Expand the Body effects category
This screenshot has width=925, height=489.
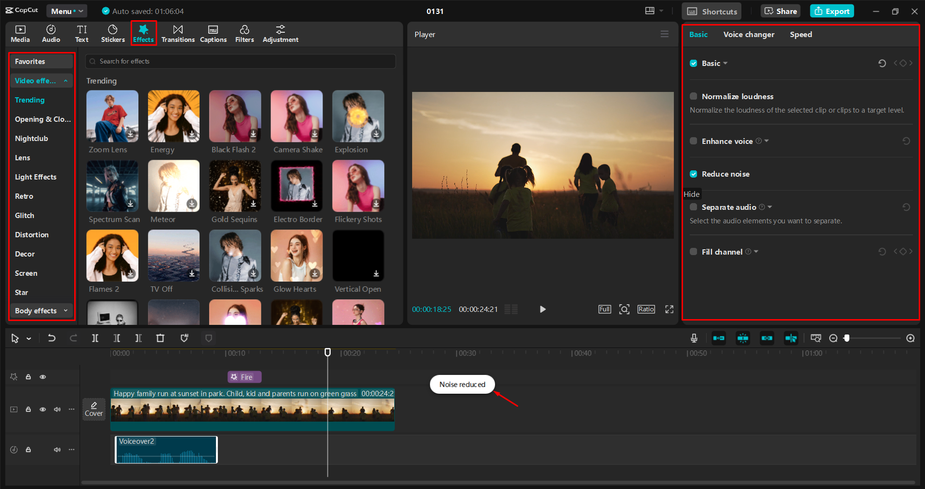pyautogui.click(x=66, y=310)
